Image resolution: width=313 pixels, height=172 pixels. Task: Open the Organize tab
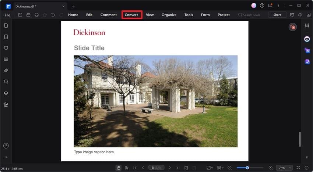[169, 15]
